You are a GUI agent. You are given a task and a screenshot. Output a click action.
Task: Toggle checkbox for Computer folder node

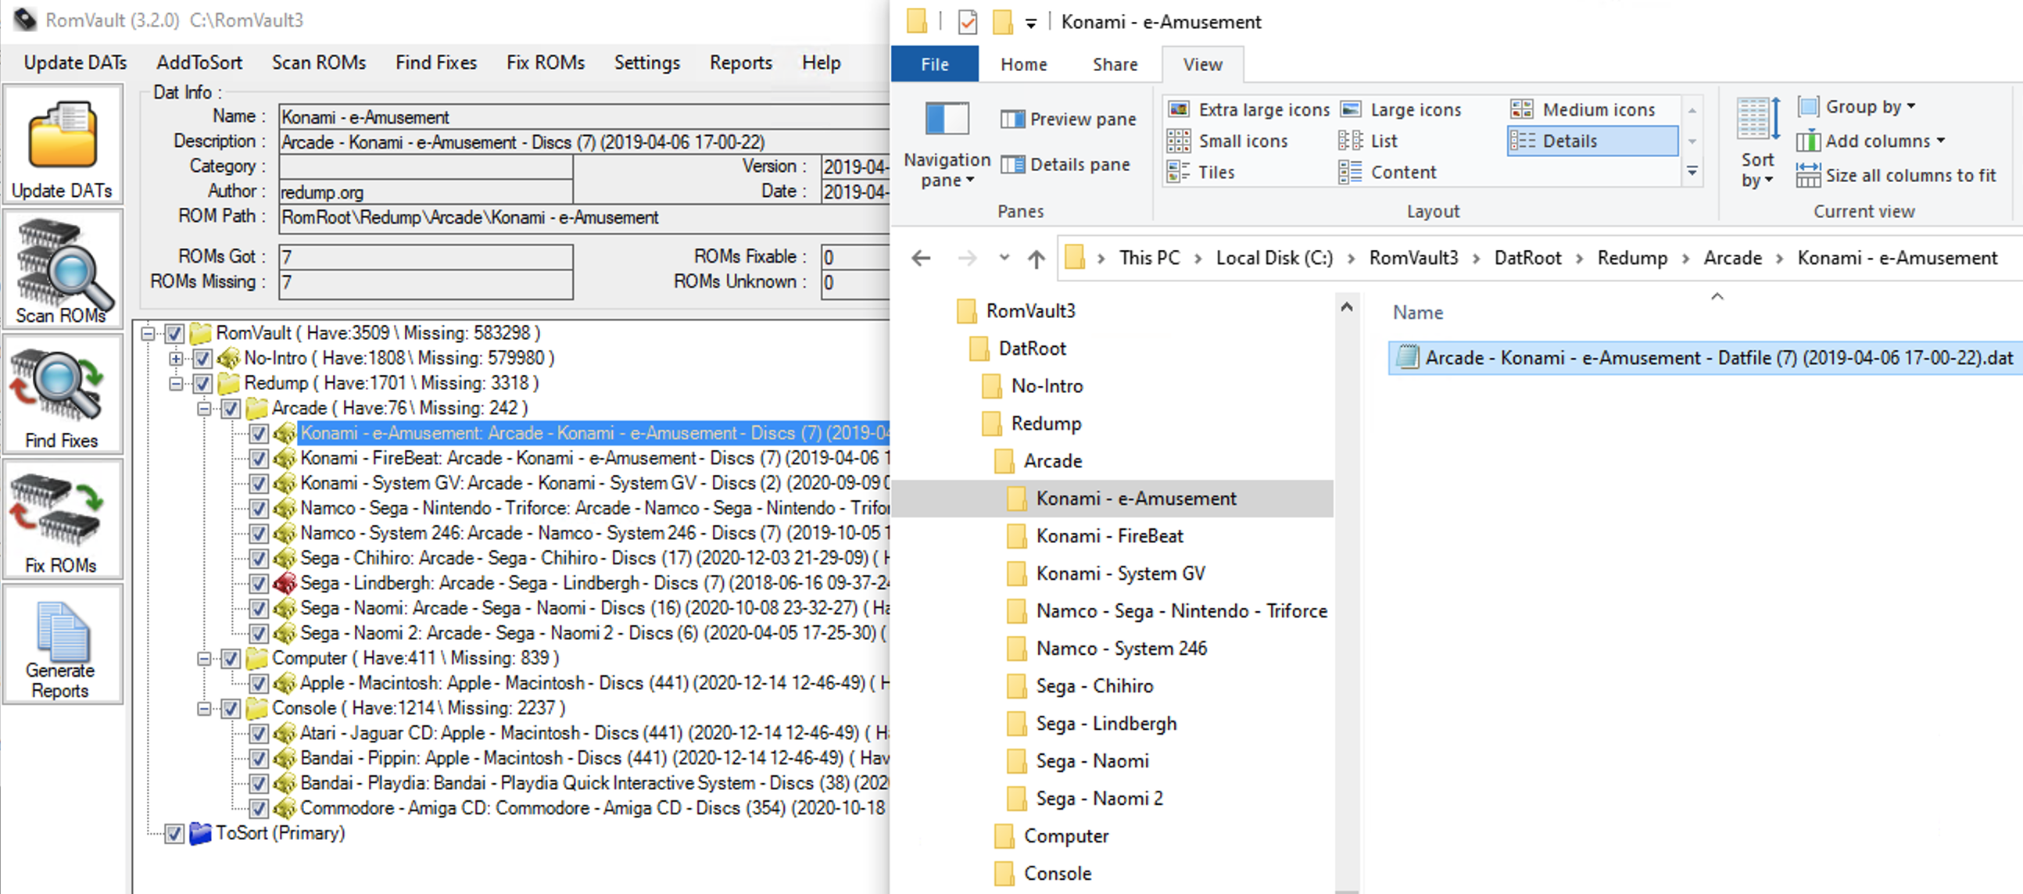click(x=230, y=659)
